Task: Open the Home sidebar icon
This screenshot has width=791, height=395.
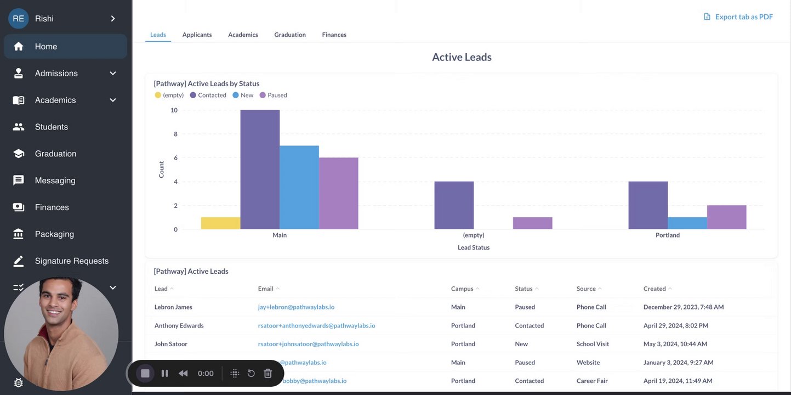Action: 19,47
